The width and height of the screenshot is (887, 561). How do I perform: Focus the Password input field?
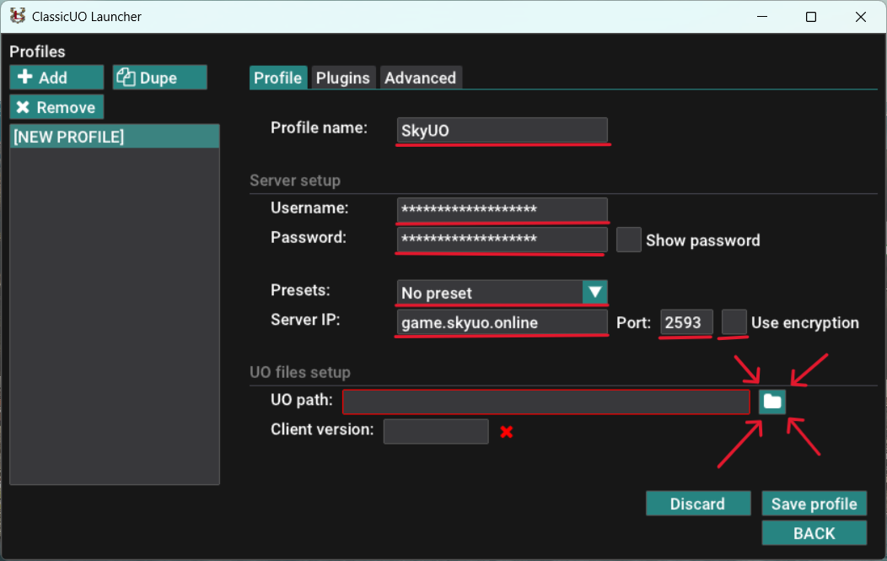(503, 239)
